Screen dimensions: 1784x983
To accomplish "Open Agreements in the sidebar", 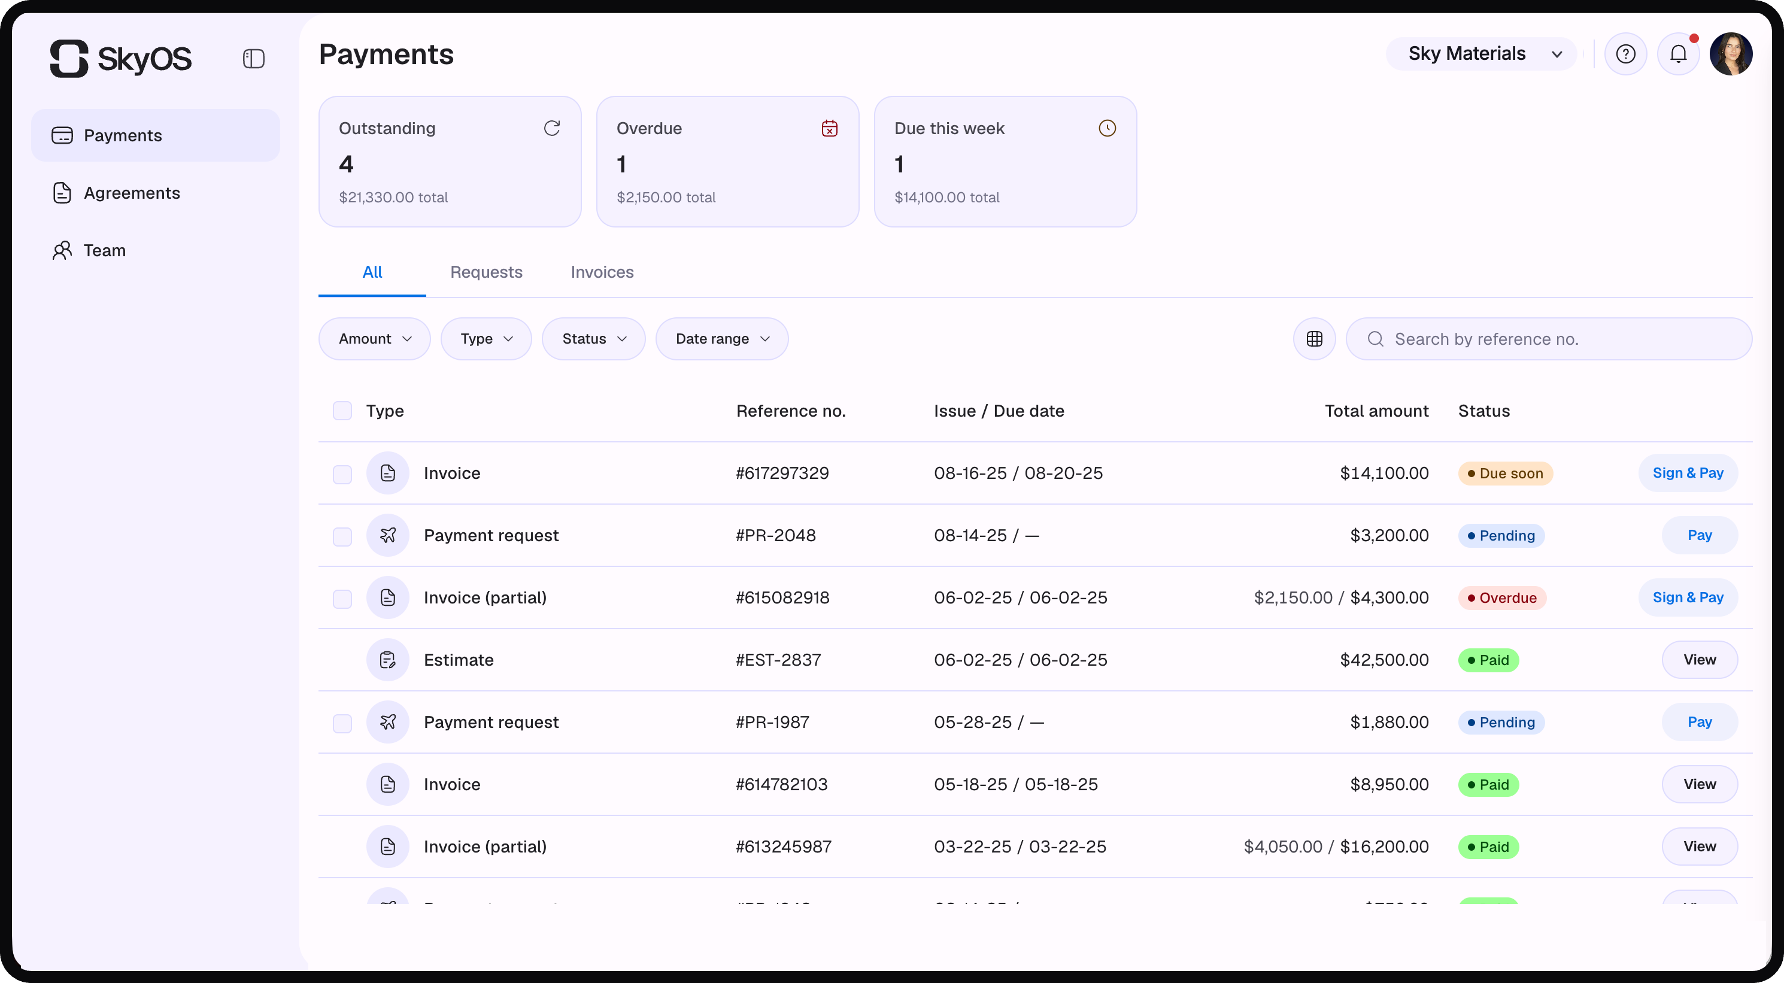I will pyautogui.click(x=156, y=193).
